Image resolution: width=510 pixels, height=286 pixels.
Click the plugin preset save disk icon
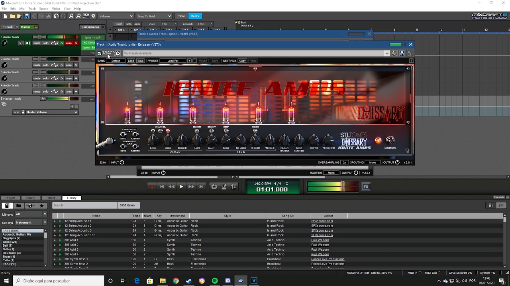[402, 53]
